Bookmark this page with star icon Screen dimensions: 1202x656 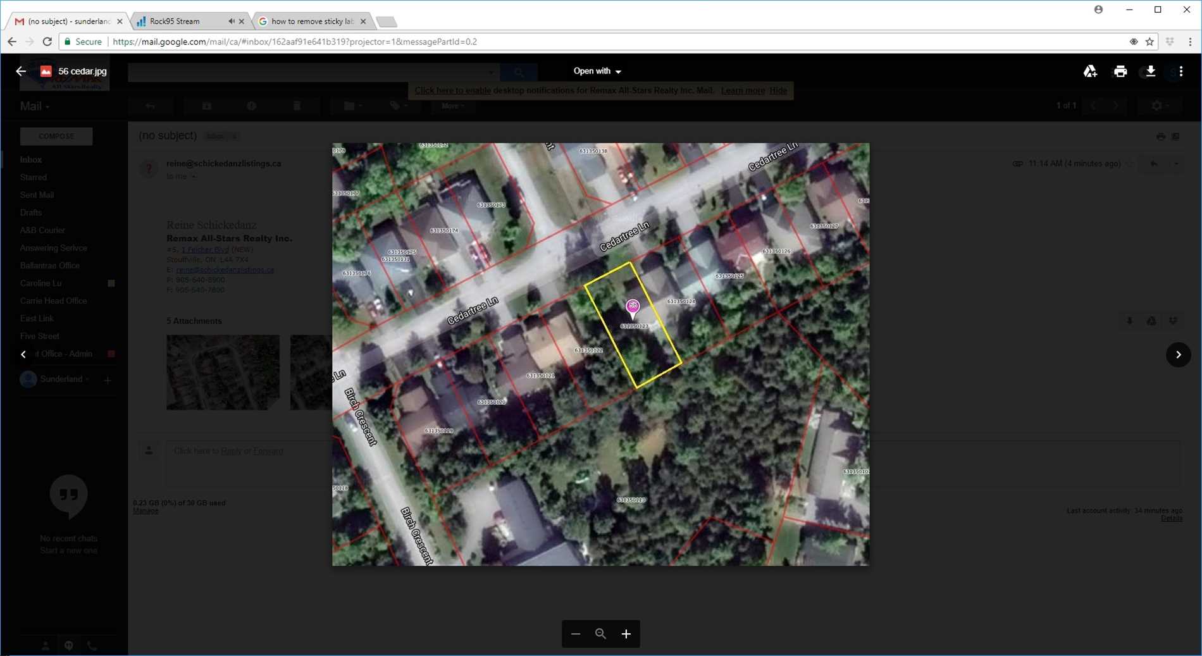[1149, 42]
